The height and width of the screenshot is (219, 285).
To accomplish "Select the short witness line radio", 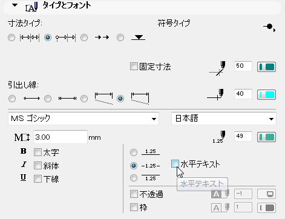I will pos(48,99).
